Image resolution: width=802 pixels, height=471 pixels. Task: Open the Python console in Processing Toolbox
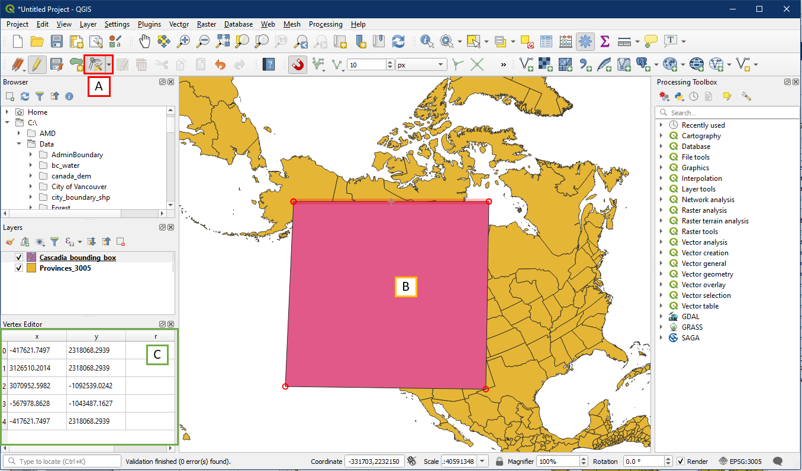[679, 96]
